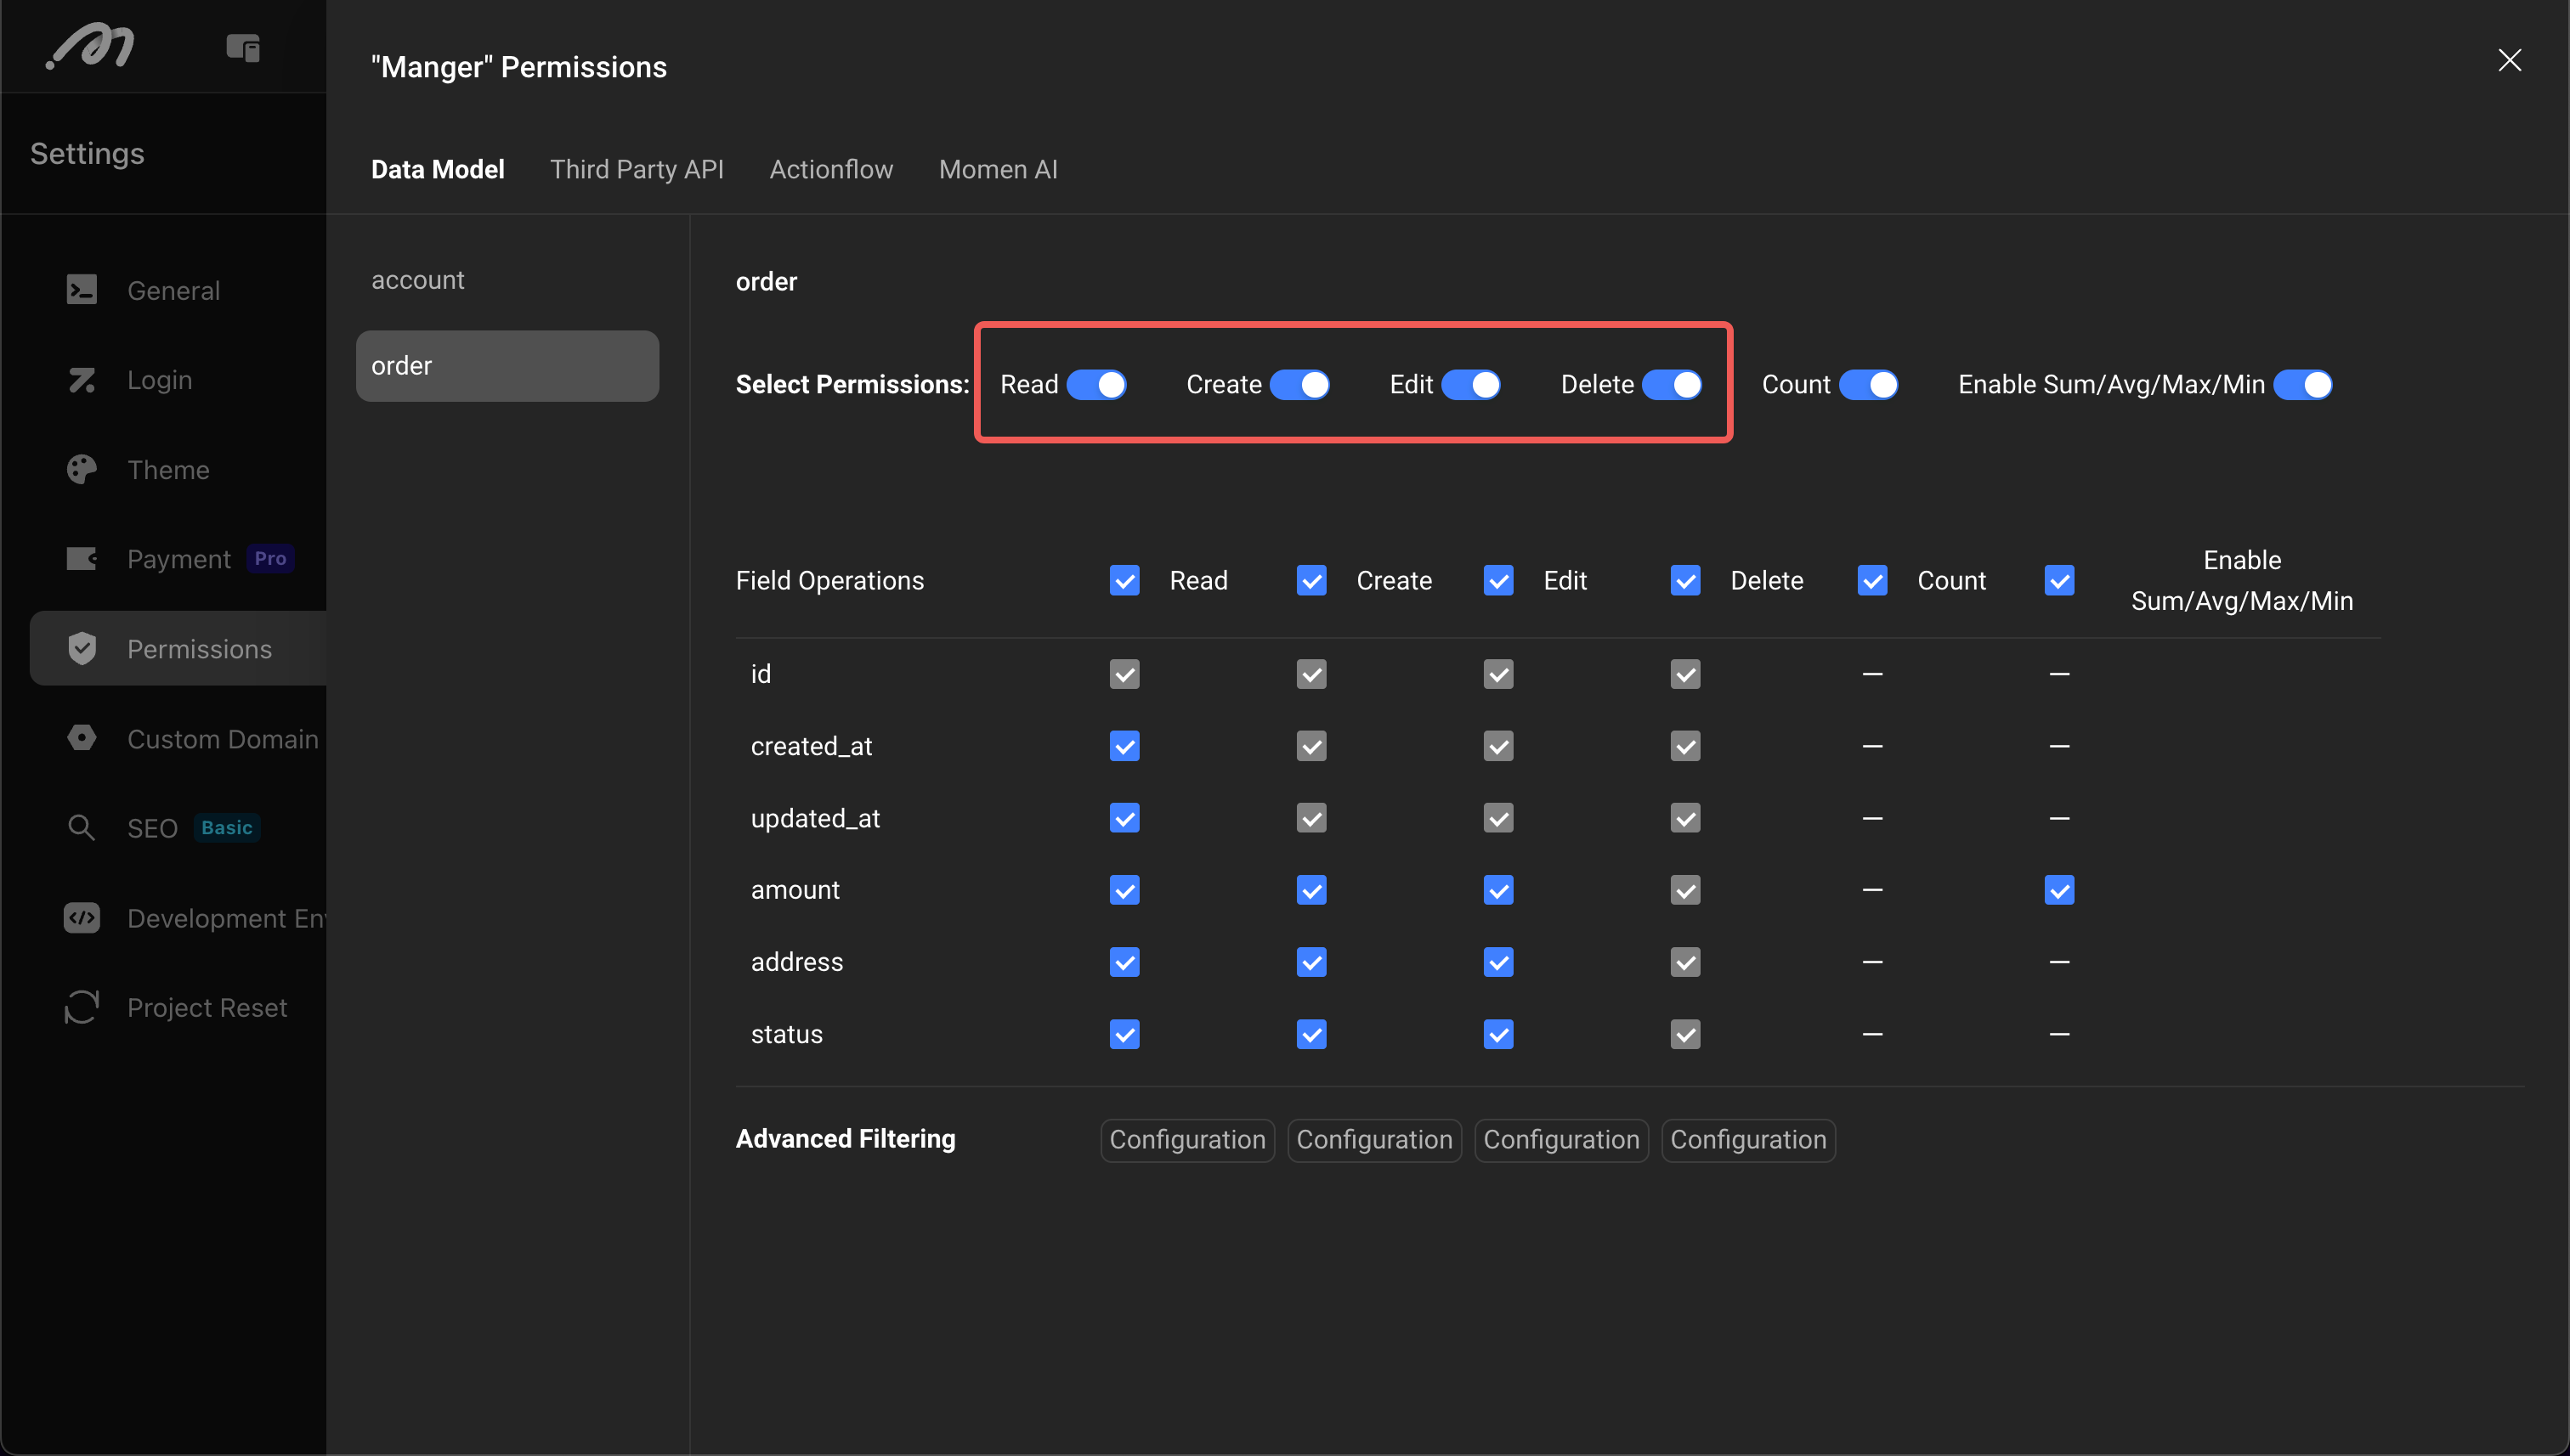Toggle Edit checkbox for status

(x=1498, y=1034)
